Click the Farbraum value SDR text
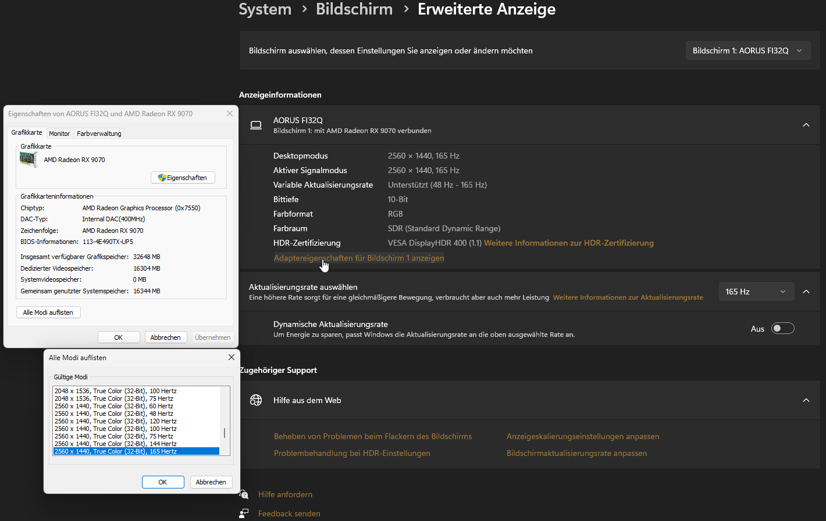This screenshot has width=826, height=521. [x=444, y=228]
